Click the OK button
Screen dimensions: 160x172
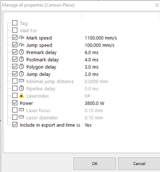(x=95, y=164)
